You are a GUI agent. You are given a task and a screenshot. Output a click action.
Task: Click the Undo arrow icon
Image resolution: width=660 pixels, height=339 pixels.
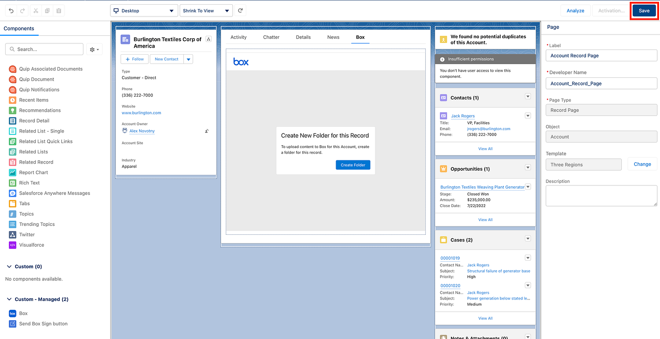click(x=11, y=10)
